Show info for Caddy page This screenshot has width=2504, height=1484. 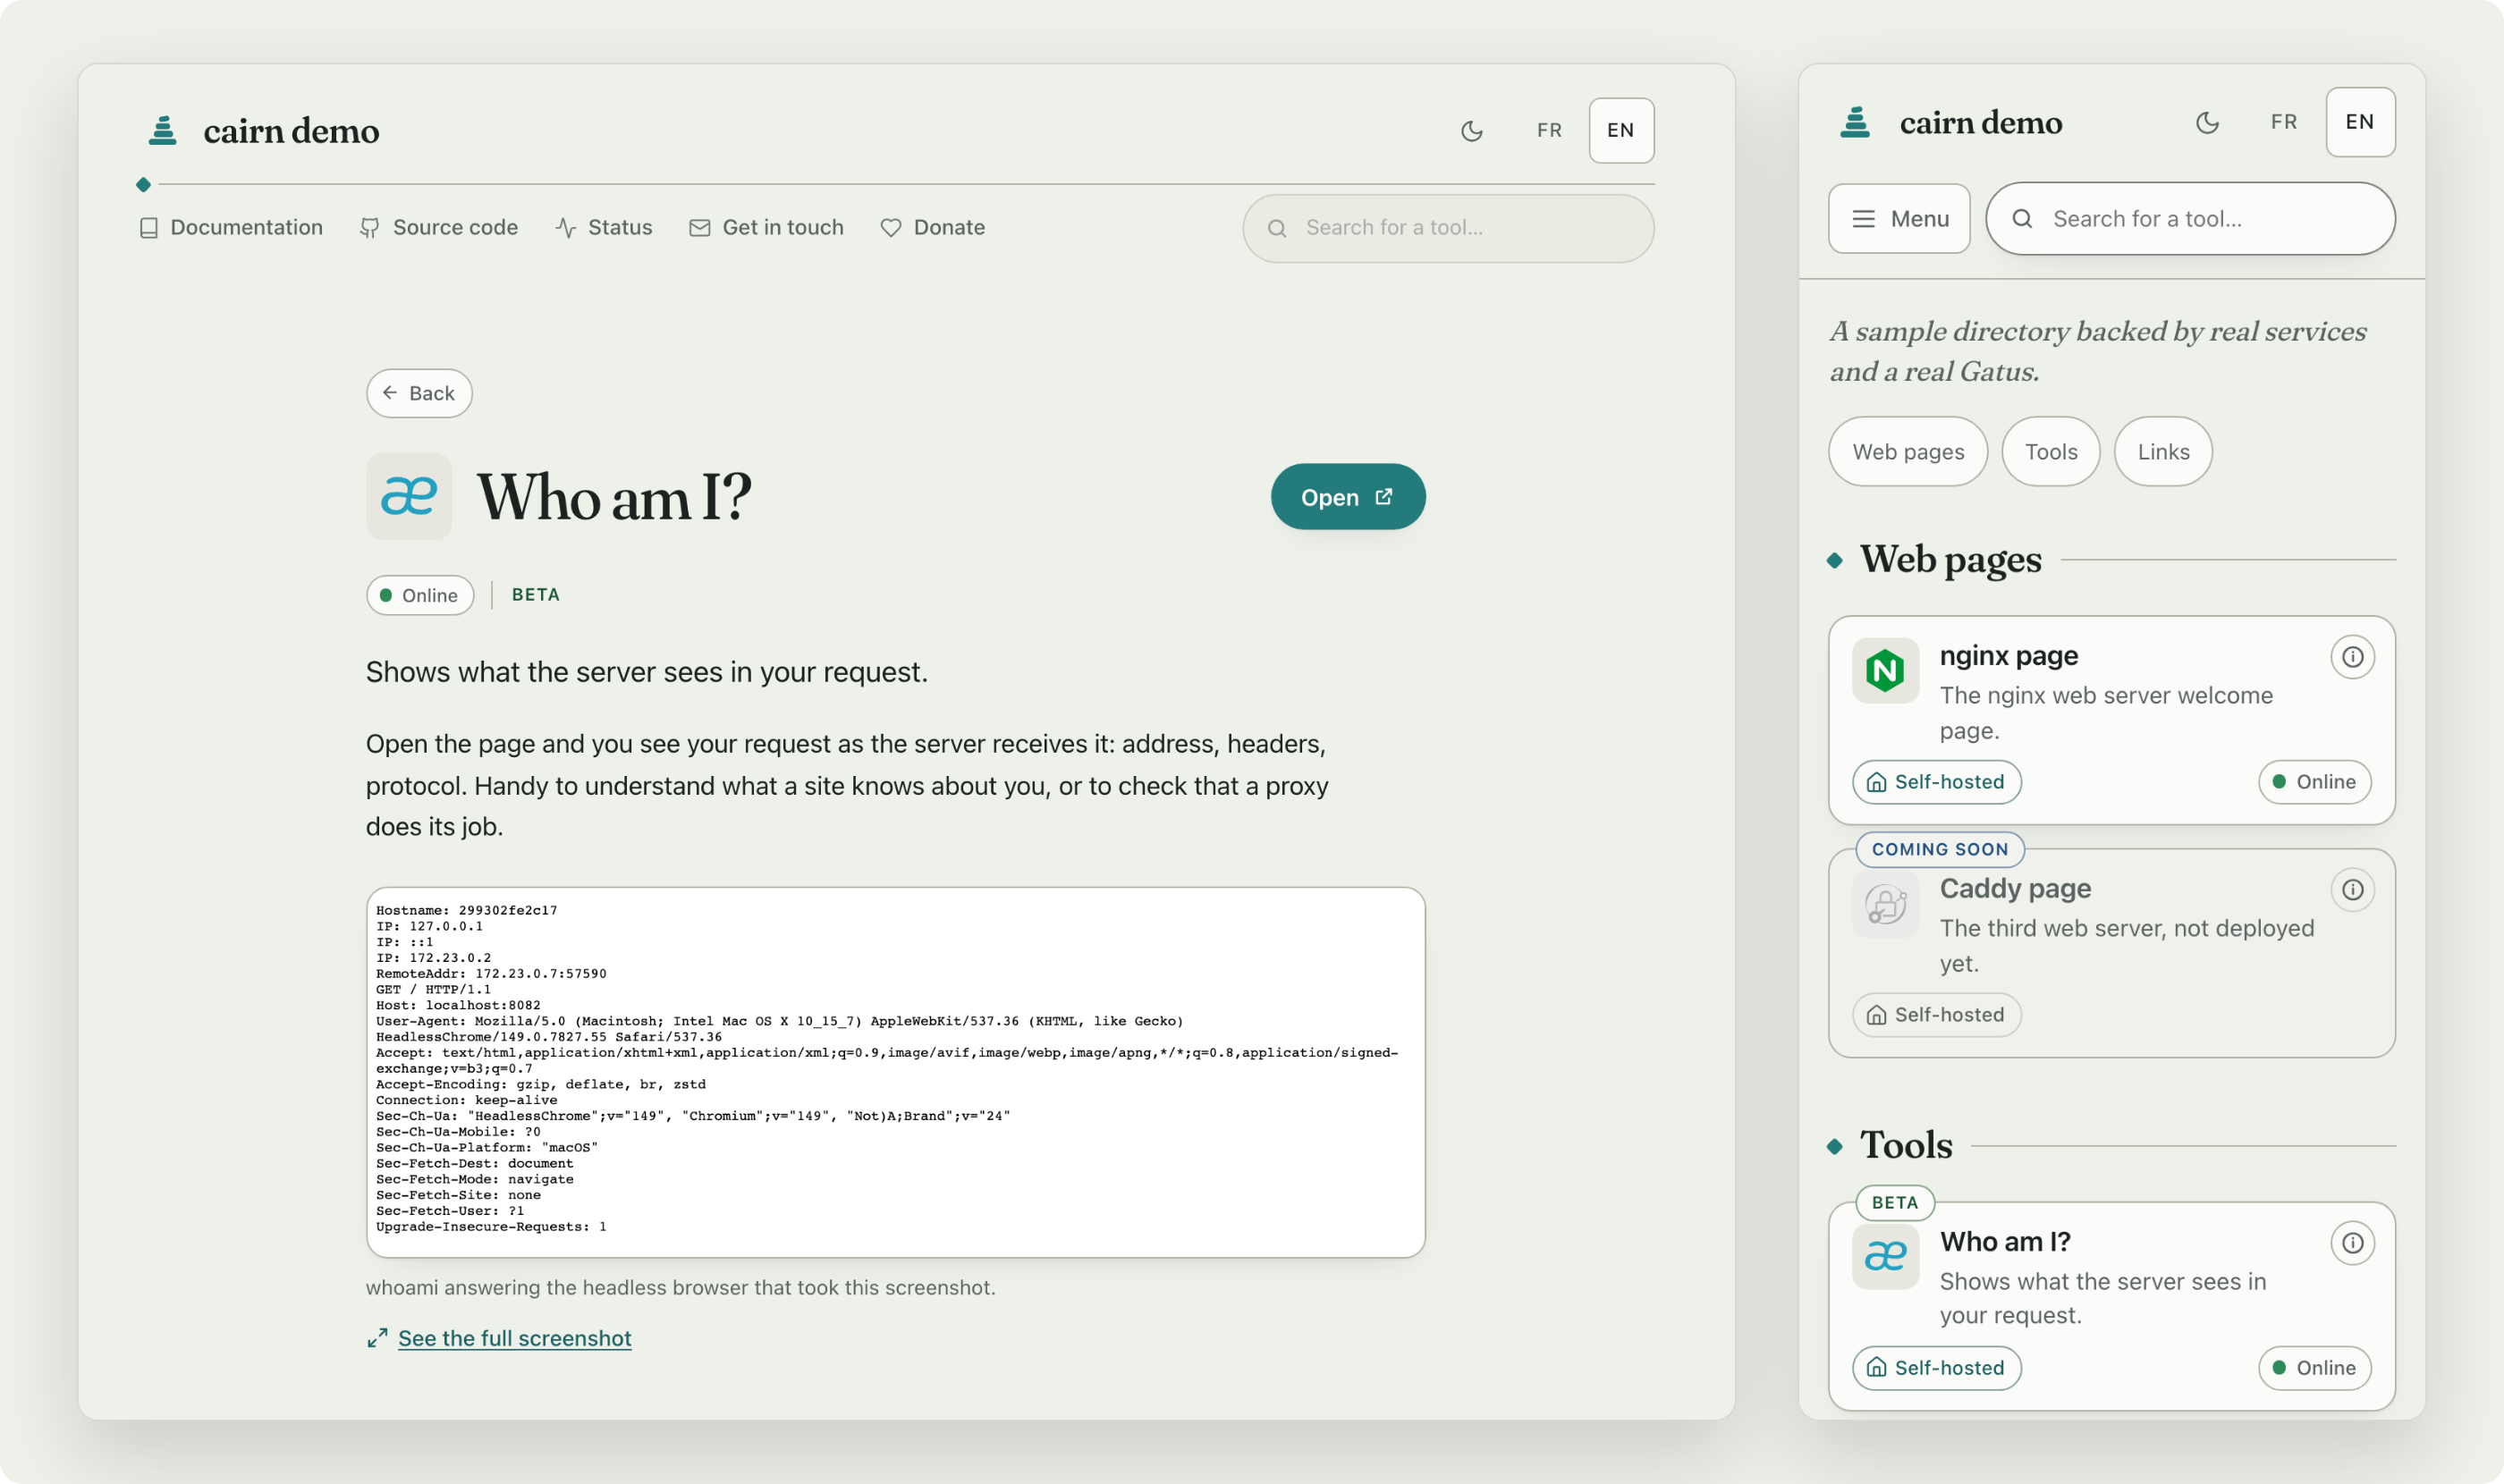[2352, 890]
